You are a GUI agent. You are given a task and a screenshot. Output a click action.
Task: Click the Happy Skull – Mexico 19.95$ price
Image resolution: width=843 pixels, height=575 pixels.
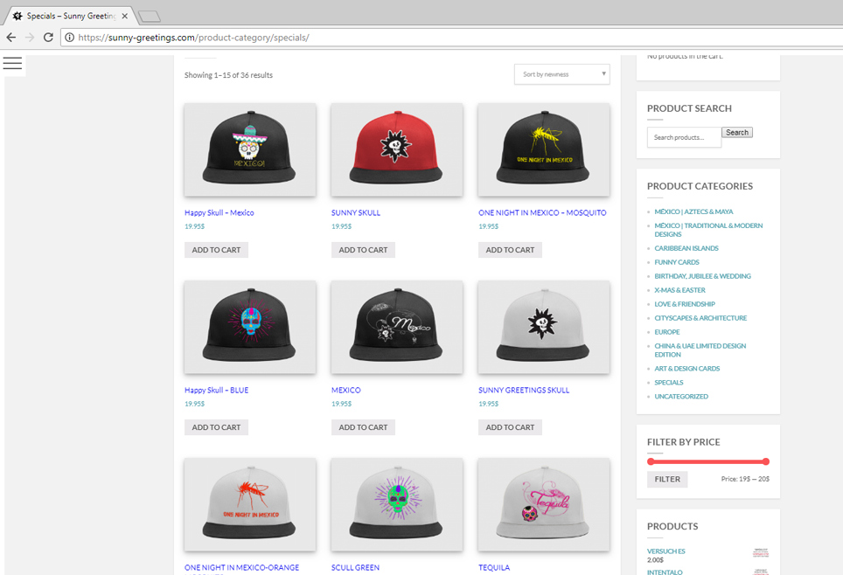[195, 227]
